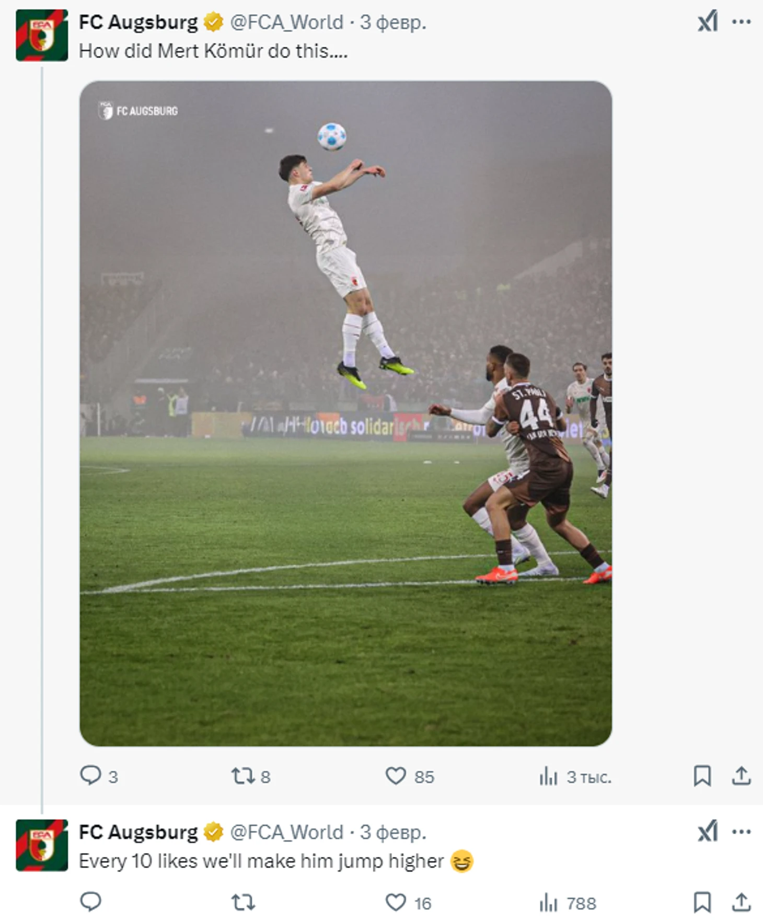Like the reply with 16 likes

[396, 902]
